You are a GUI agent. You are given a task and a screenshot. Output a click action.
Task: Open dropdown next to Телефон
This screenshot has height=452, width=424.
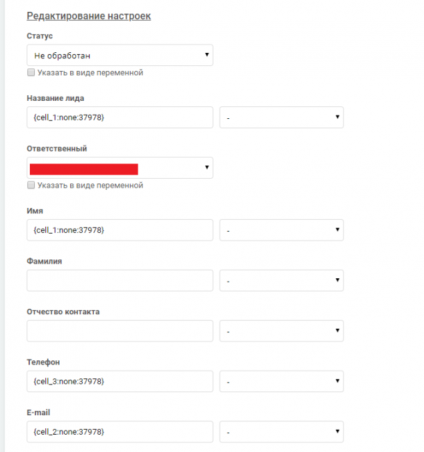(282, 381)
